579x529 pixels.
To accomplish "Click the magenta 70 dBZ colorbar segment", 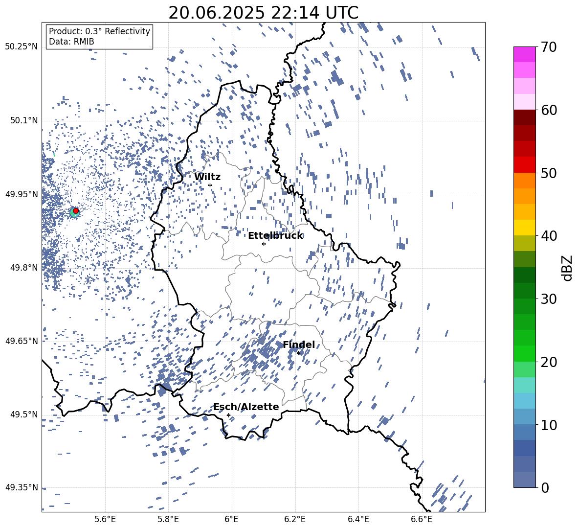I will coord(524,54).
